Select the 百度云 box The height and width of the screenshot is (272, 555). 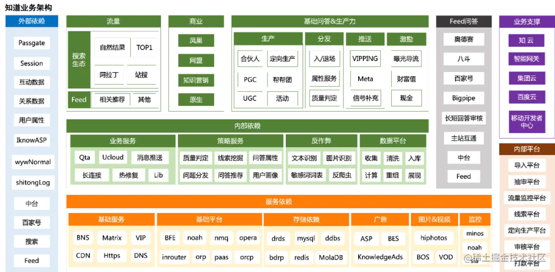point(527,97)
